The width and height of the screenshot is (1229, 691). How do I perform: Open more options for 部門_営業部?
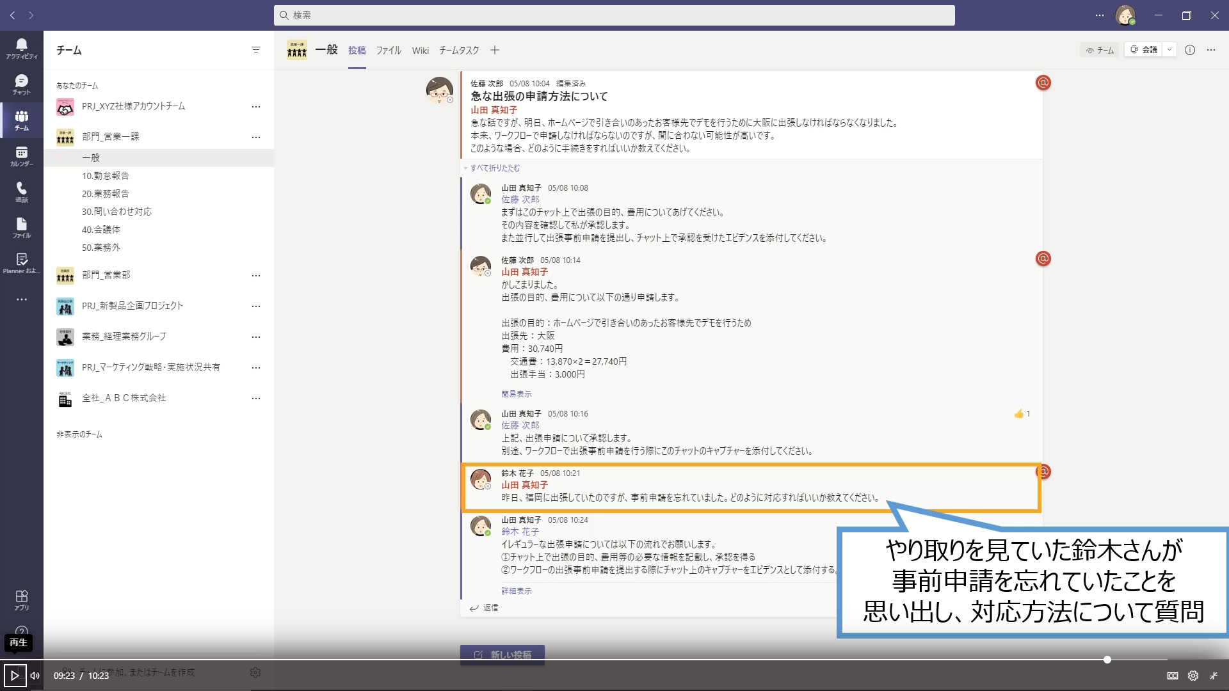pyautogui.click(x=256, y=276)
